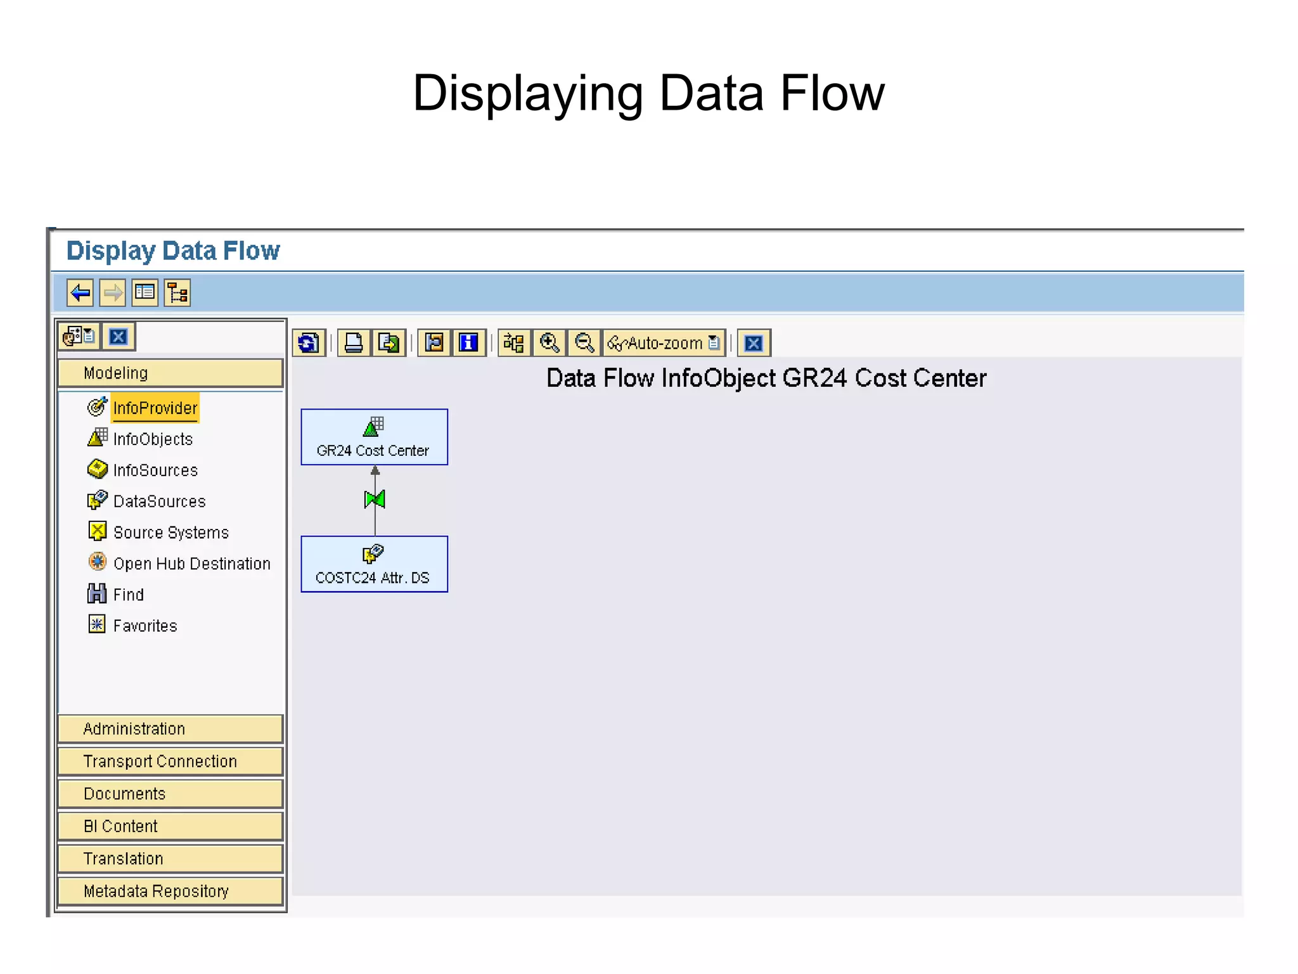
Task: Open the Auto-zoom dropdown
Action: tap(664, 343)
